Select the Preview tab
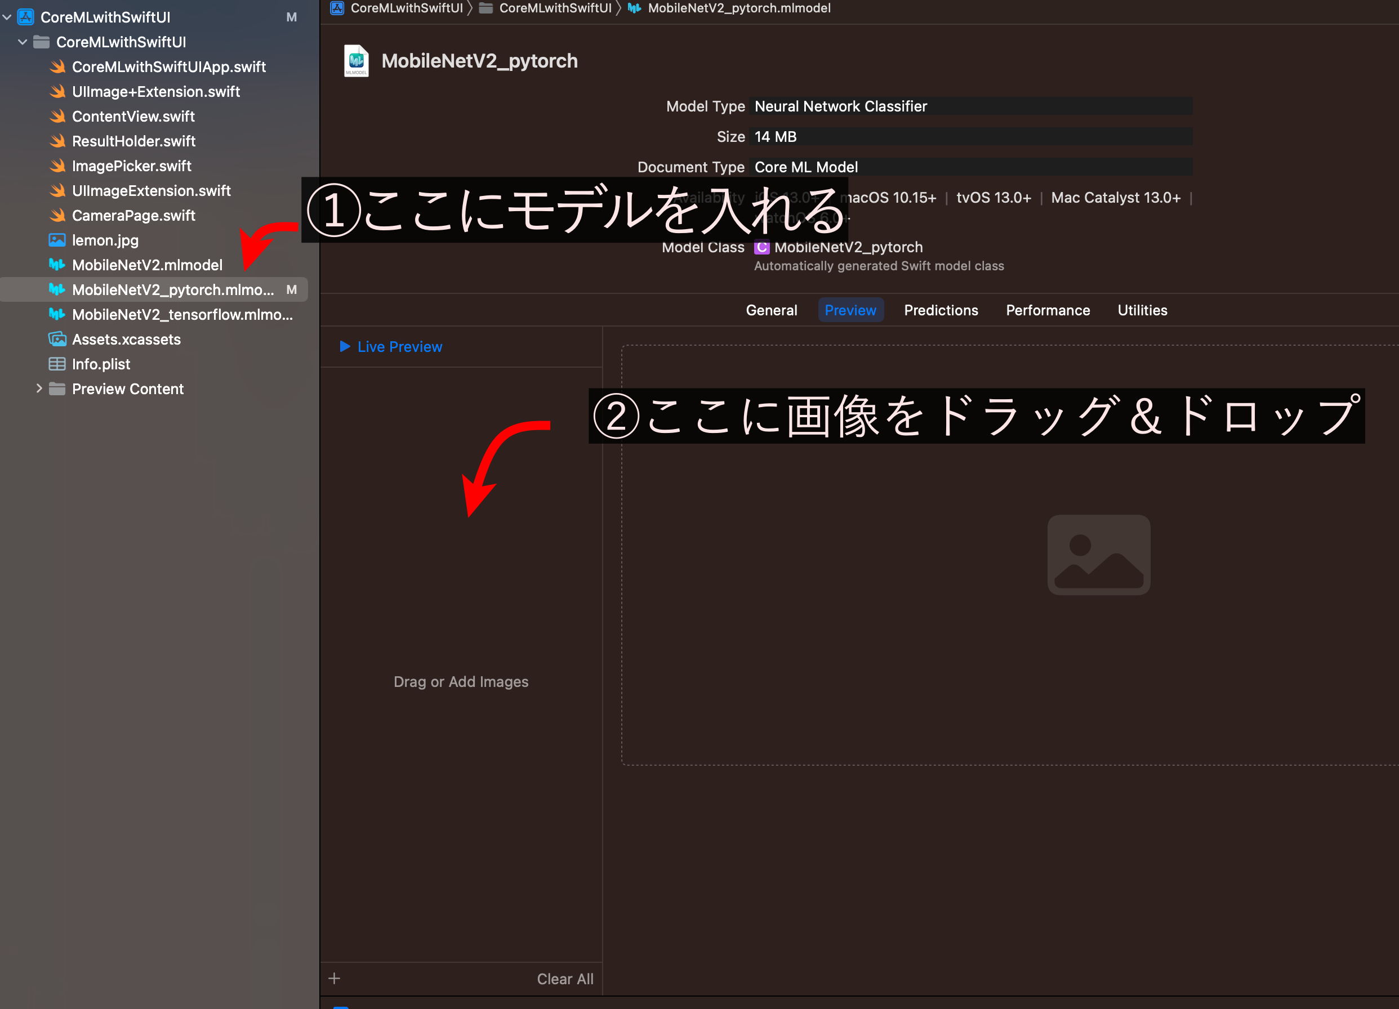The width and height of the screenshot is (1399, 1009). (849, 310)
